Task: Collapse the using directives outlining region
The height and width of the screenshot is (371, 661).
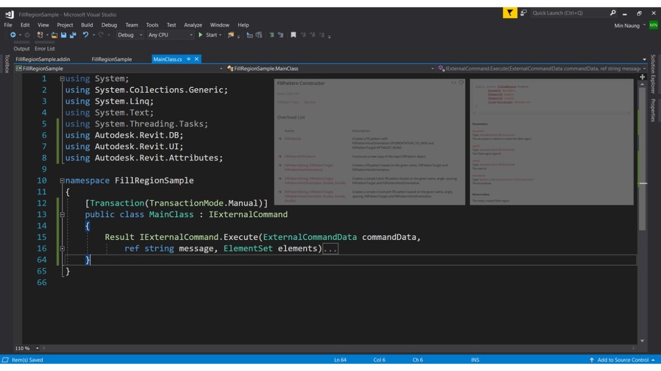Action: [62, 79]
